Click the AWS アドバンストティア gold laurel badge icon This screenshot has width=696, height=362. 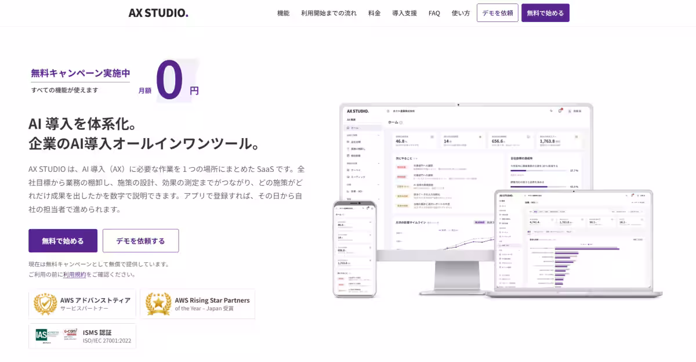45,304
